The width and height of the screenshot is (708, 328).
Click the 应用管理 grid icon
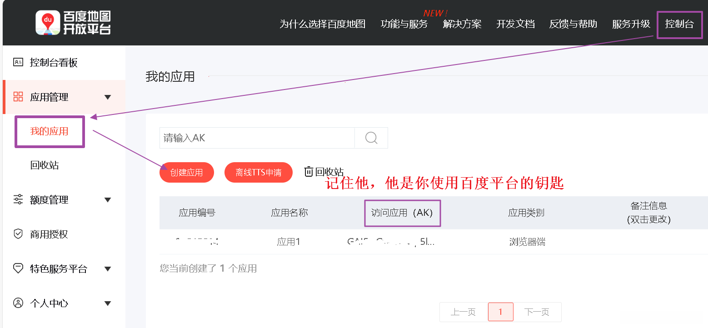[x=18, y=97]
